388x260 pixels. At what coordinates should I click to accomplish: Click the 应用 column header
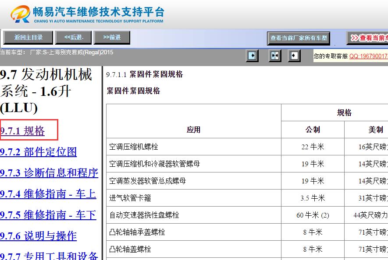193,130
